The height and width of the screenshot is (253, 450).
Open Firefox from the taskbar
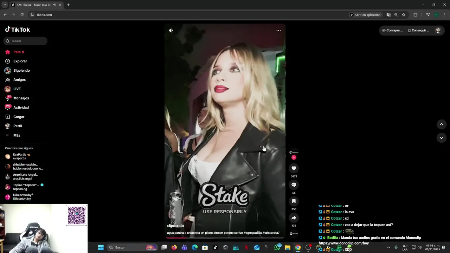point(174,247)
